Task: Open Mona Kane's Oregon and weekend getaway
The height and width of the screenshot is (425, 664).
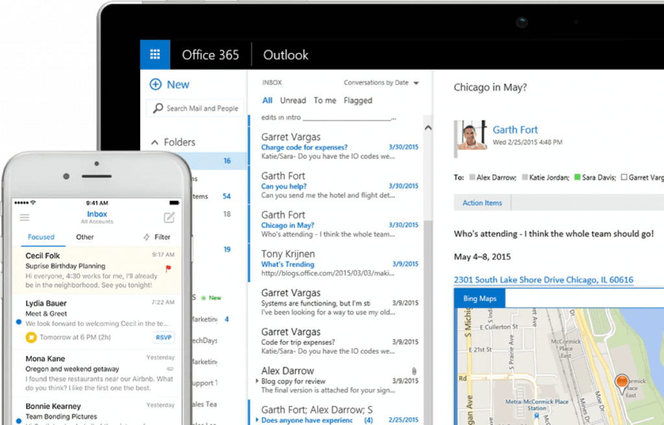Action: tap(97, 373)
